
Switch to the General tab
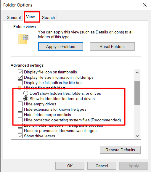click(x=14, y=17)
